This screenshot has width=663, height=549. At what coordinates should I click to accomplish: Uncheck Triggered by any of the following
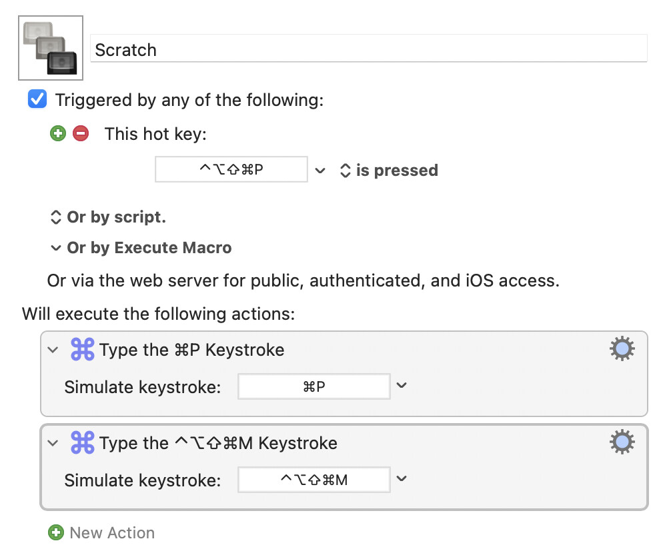coord(37,100)
